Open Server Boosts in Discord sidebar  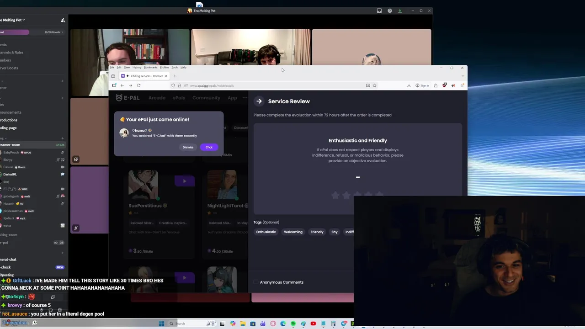pyautogui.click(x=10, y=68)
